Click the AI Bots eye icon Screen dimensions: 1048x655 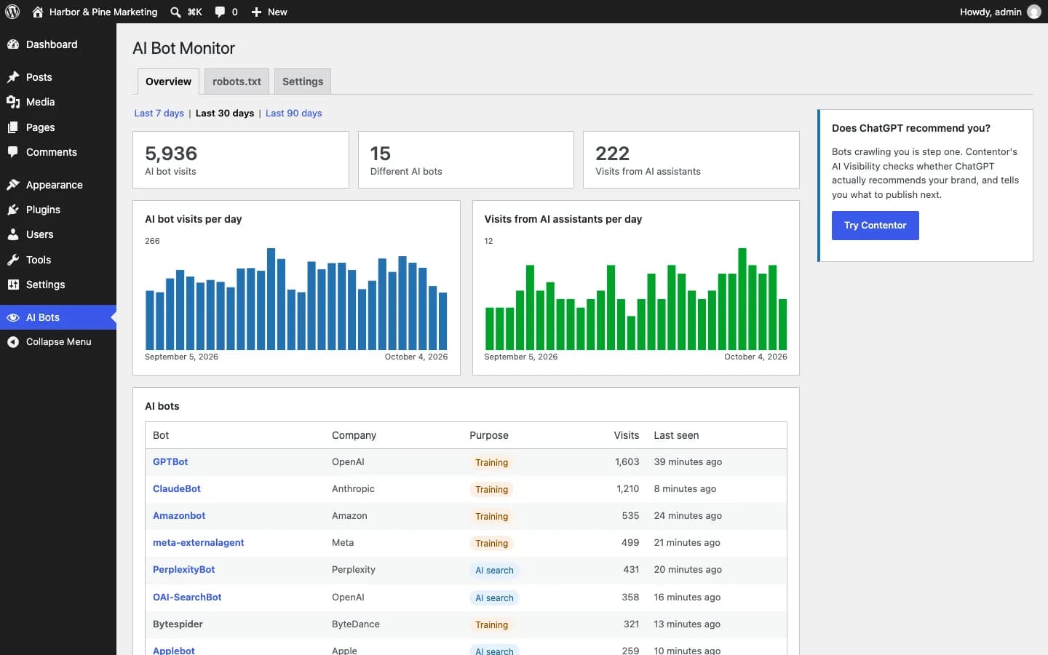point(13,317)
